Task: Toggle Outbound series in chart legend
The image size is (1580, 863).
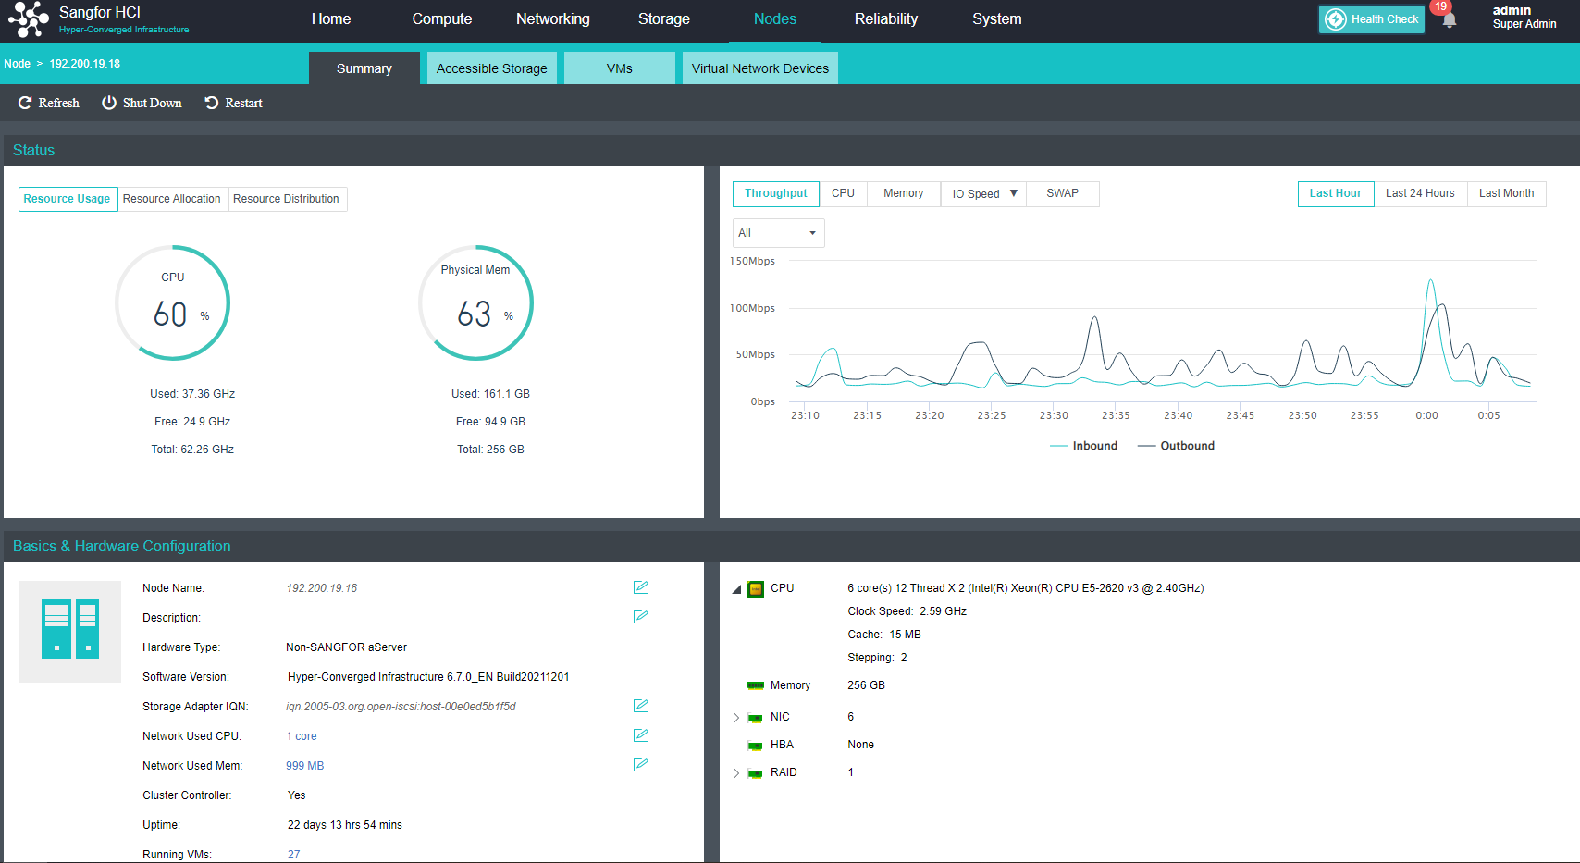Action: tap(1177, 446)
